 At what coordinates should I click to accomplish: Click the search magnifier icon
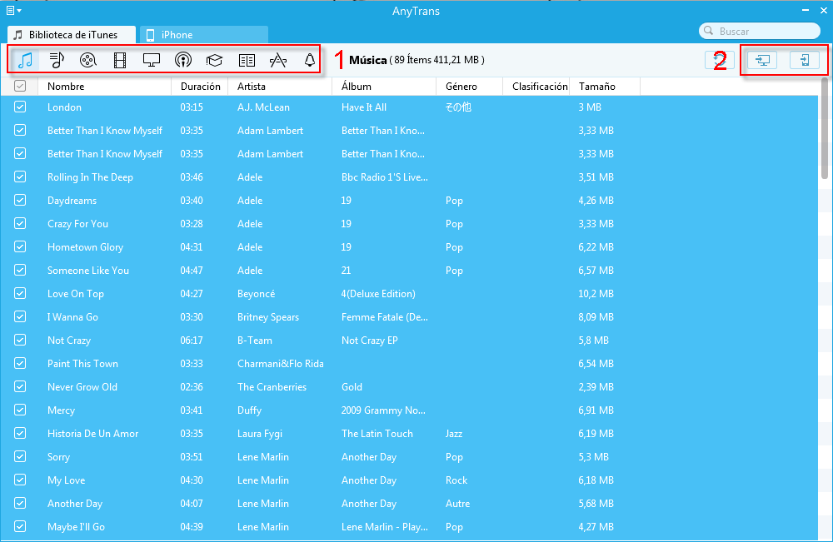click(x=708, y=31)
